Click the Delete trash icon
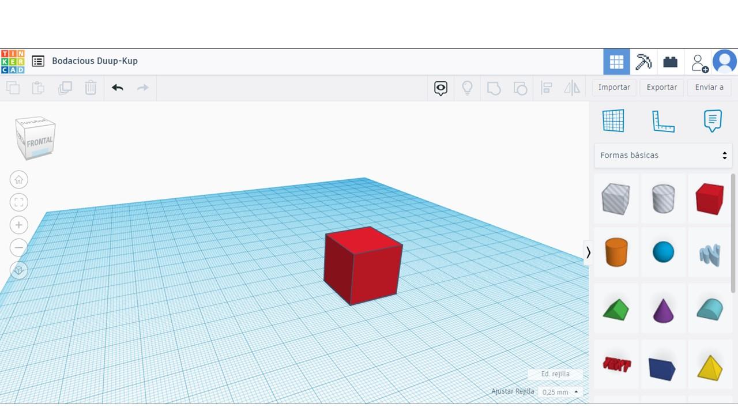The width and height of the screenshot is (738, 415). coord(91,88)
